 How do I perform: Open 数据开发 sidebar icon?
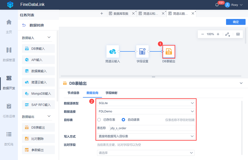click(x=9, y=78)
